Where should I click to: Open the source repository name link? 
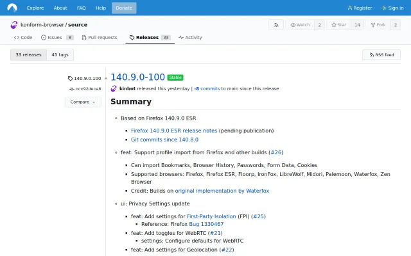[x=78, y=25]
